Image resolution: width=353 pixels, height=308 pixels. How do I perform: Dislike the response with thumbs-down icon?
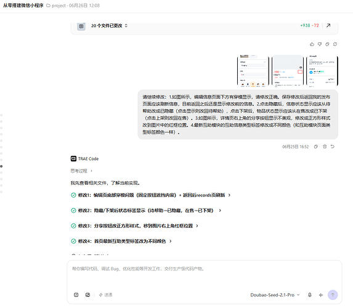(x=320, y=44)
